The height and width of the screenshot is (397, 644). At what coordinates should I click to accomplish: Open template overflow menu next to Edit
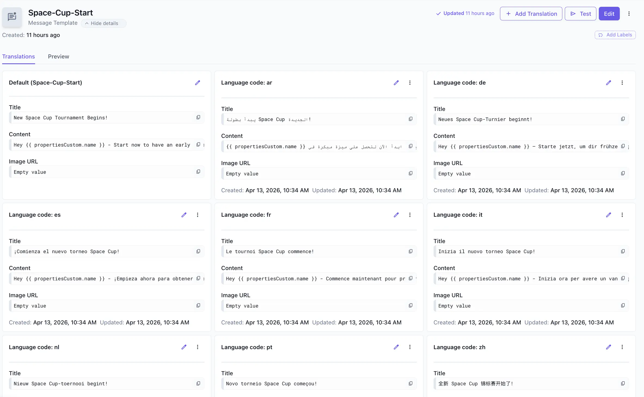[629, 14]
